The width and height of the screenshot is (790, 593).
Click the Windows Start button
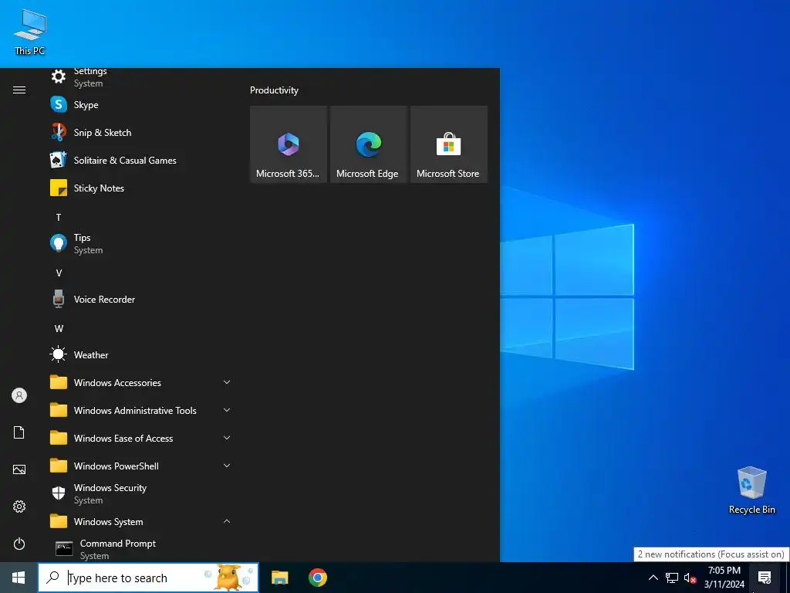(19, 578)
